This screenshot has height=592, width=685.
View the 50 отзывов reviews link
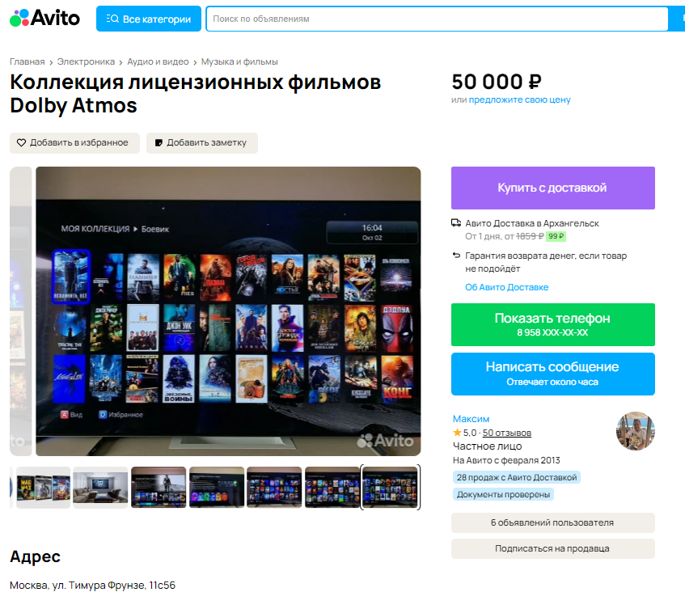pyautogui.click(x=507, y=433)
